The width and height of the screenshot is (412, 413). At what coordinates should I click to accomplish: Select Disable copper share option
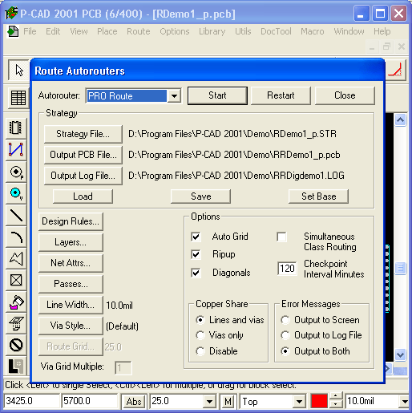pyautogui.click(x=200, y=351)
